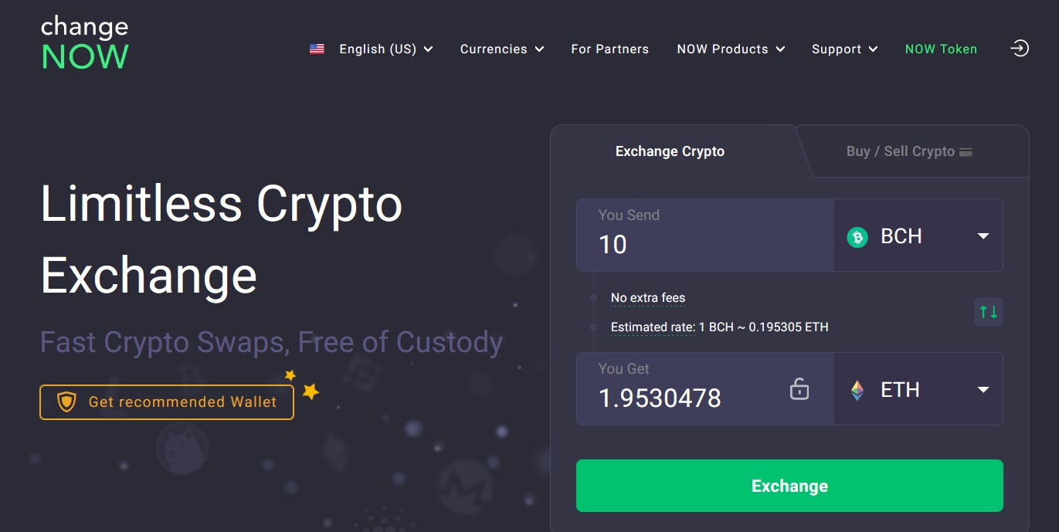Click the Bitcoin Cash coin icon
Image resolution: width=1059 pixels, height=532 pixels.
857,236
